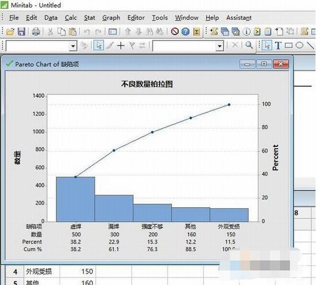The height and width of the screenshot is (285, 316).
Task: Click the Show Session Folder icon
Action: tap(214, 32)
